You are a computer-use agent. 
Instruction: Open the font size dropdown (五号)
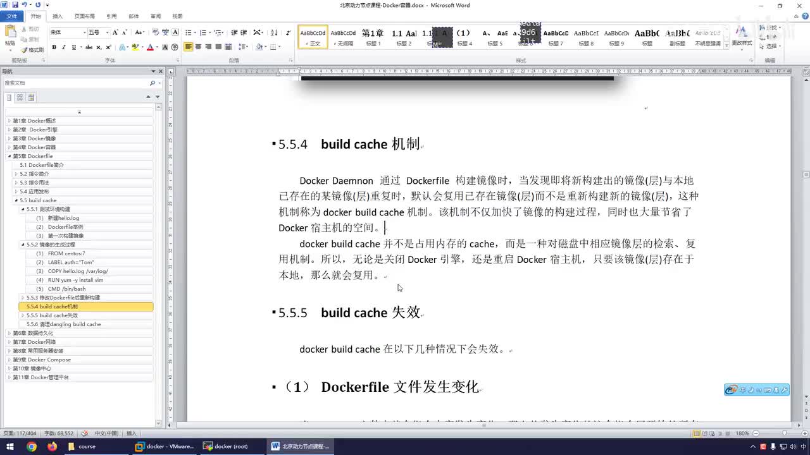[x=107, y=32]
